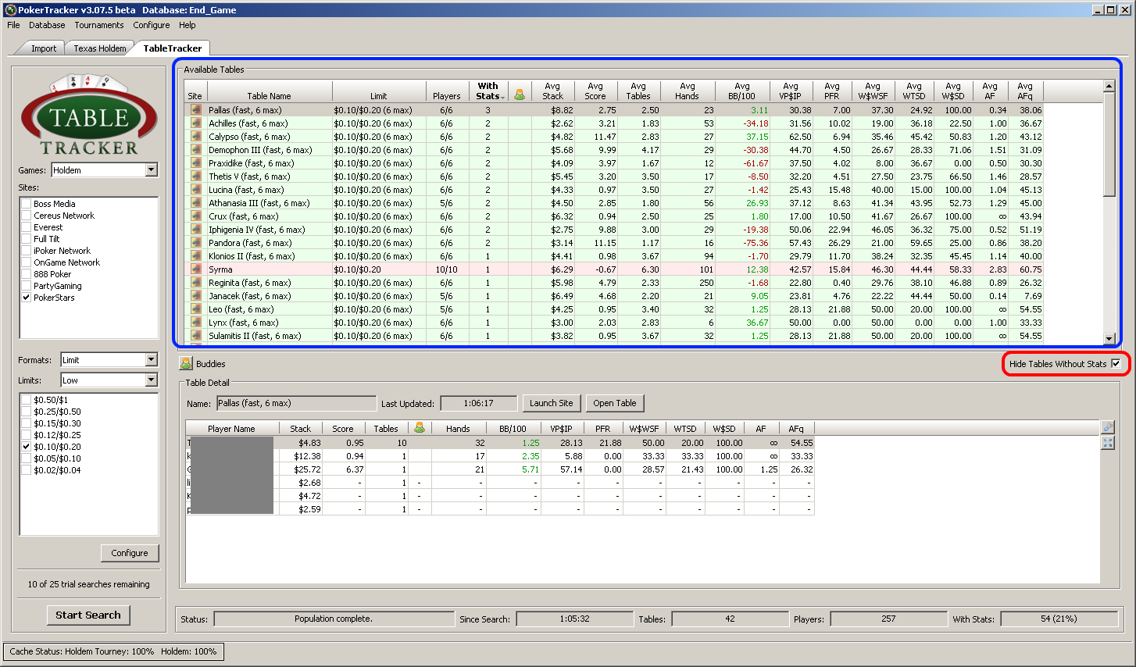
Task: Click the wrench settings icon beside player table
Action: coord(1108,427)
